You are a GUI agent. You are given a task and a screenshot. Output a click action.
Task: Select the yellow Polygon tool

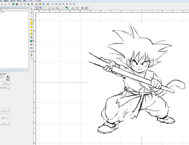pos(31,34)
